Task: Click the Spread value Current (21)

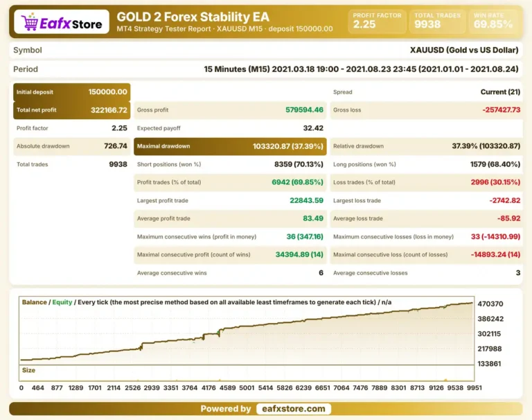Action: pyautogui.click(x=500, y=92)
